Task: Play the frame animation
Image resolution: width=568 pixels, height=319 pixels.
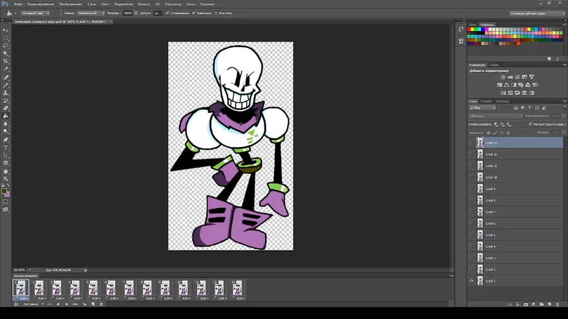Action: tap(67, 304)
